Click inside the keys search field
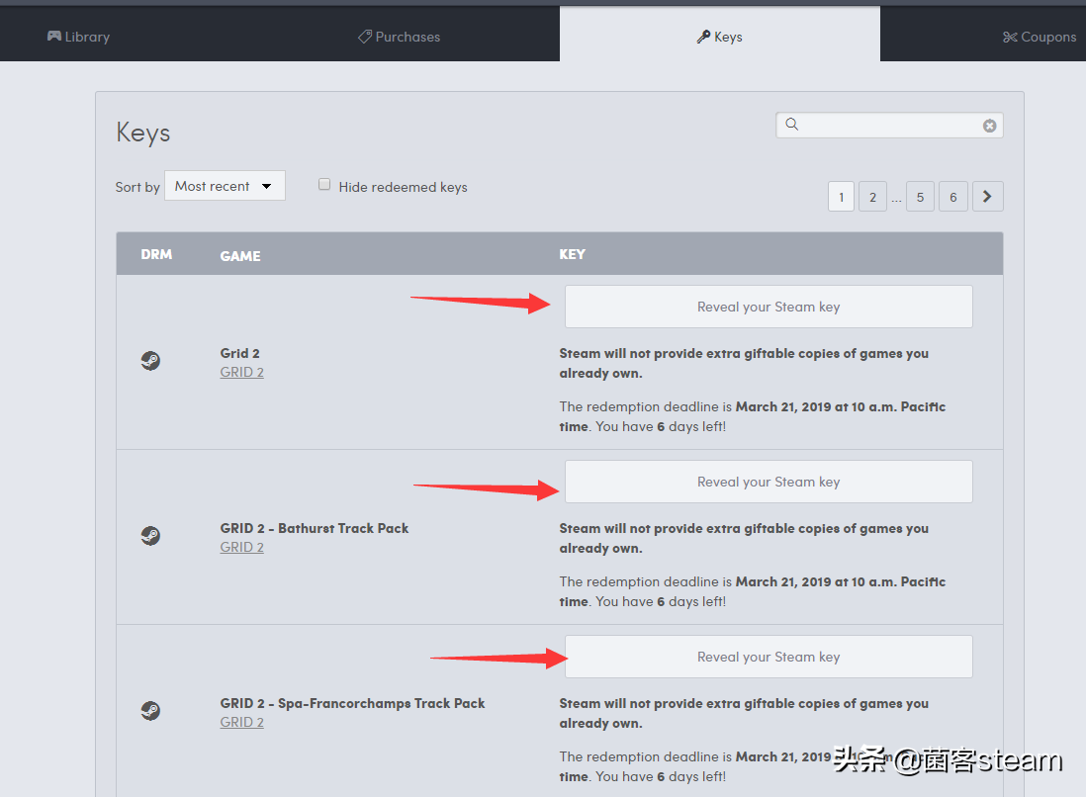 (x=890, y=126)
